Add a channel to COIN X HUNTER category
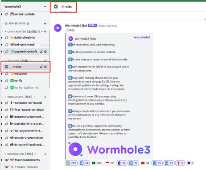Image resolution: width=206 pixels, height=170 pixels. [45, 32]
